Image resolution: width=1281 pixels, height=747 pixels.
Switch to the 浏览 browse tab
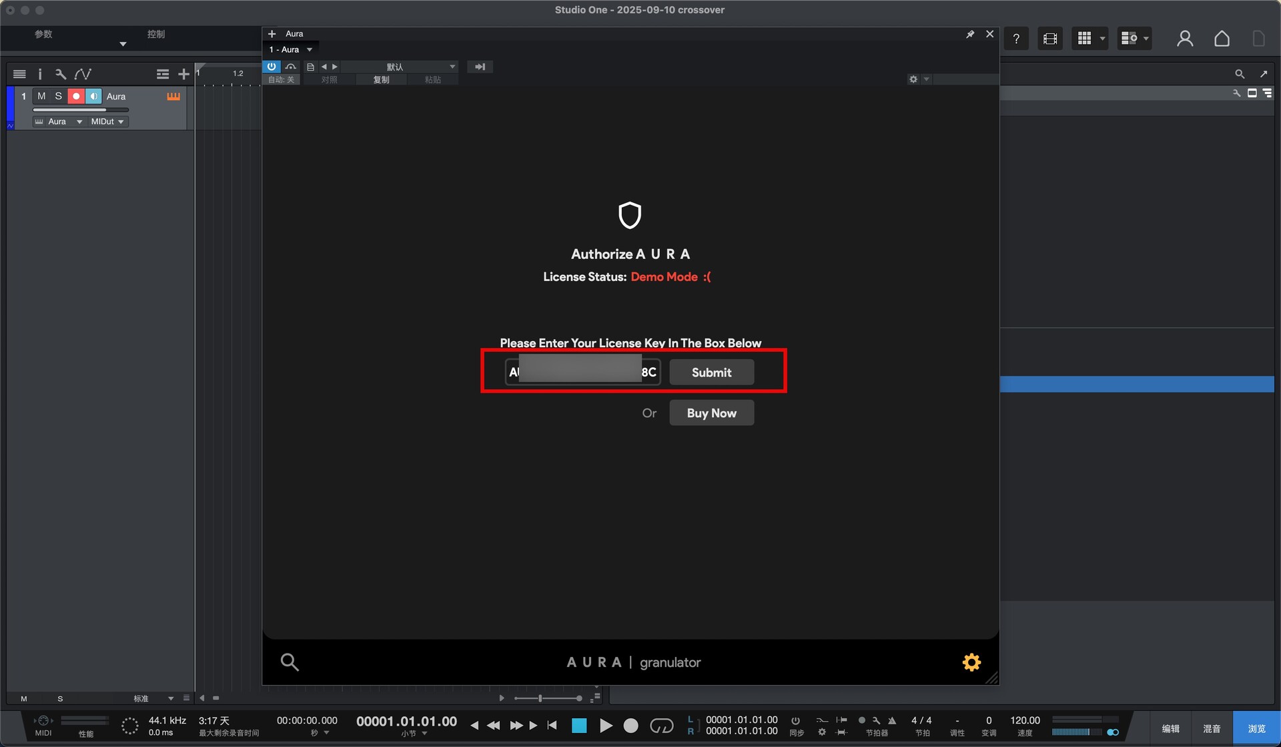click(1256, 728)
